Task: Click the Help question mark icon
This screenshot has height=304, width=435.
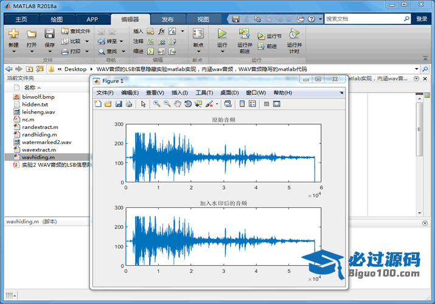Action: pos(311,19)
